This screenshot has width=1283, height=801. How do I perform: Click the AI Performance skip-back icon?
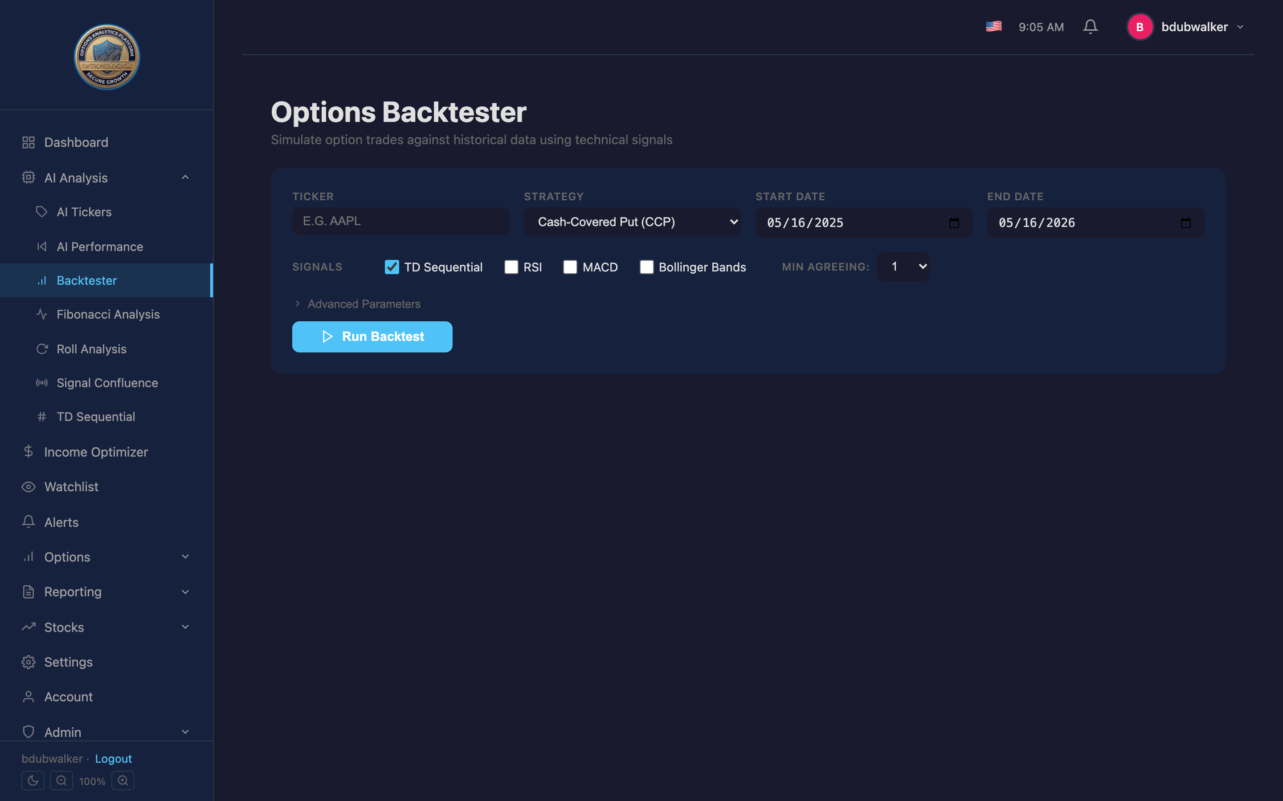[x=42, y=247]
